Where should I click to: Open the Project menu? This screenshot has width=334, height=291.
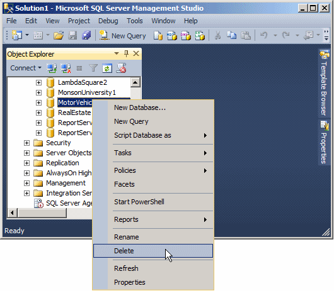79,21
